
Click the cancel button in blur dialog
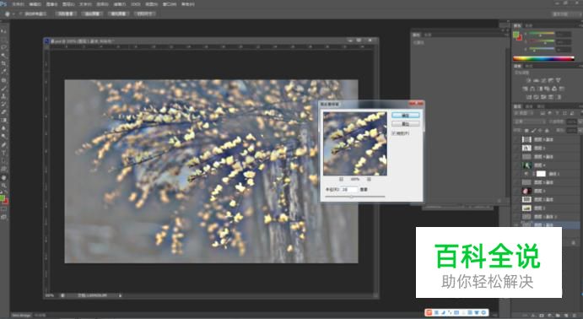(x=406, y=124)
